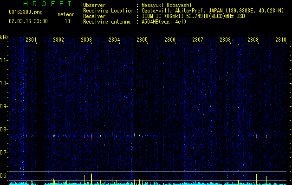Click the 2302 time marker

pyautogui.click(x=58, y=40)
